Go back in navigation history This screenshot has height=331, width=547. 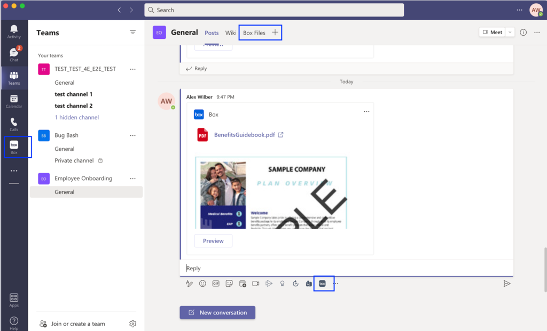119,10
